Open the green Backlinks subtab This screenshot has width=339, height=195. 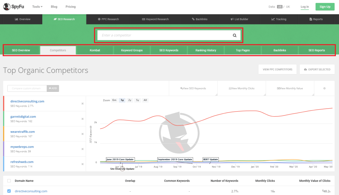[x=280, y=50]
